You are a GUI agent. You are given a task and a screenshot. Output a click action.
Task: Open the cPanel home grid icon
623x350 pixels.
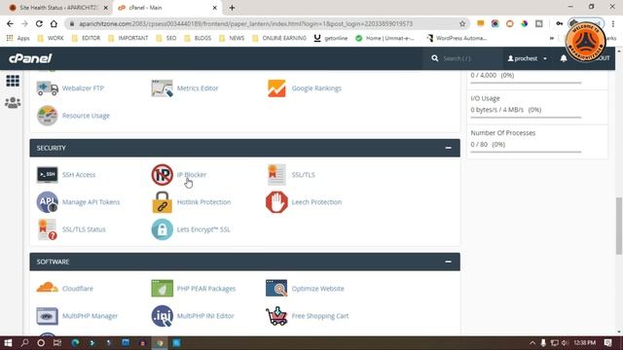point(13,81)
